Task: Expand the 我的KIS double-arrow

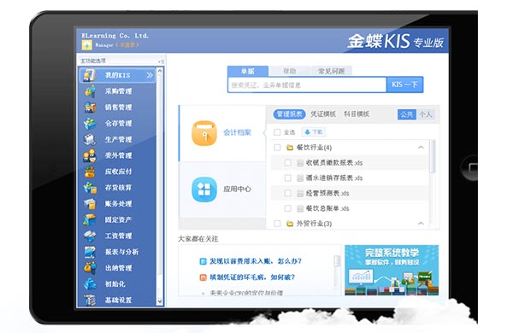Action: (150, 75)
